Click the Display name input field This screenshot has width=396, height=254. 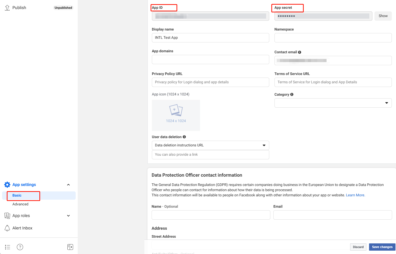point(210,38)
